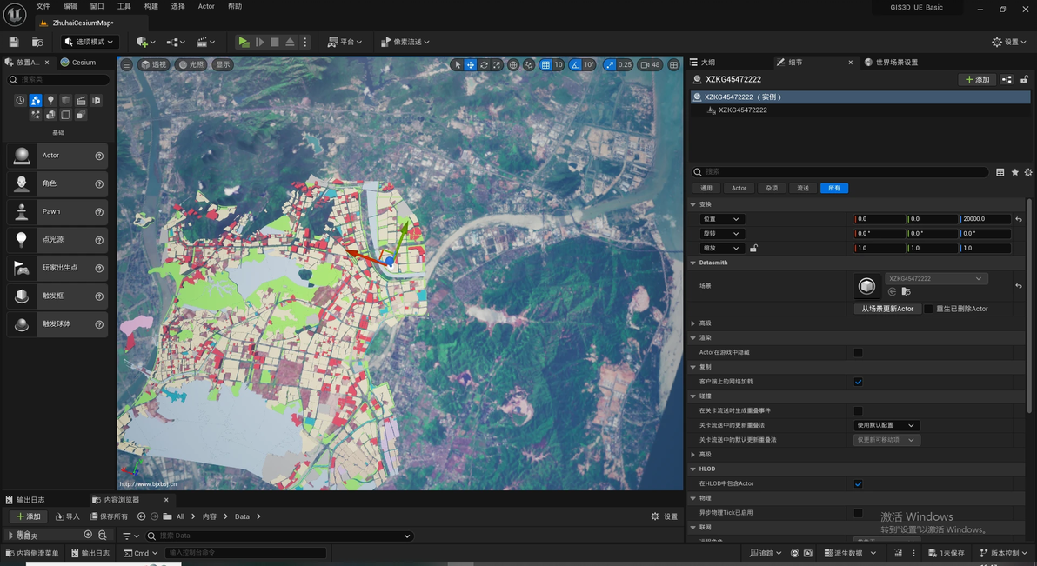Select the rotate transform gizmo tool
This screenshot has width=1037, height=566.
point(484,65)
